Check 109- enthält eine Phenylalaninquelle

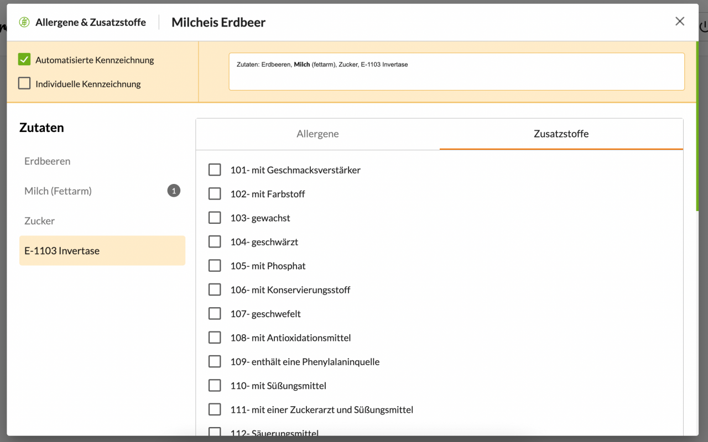(215, 361)
